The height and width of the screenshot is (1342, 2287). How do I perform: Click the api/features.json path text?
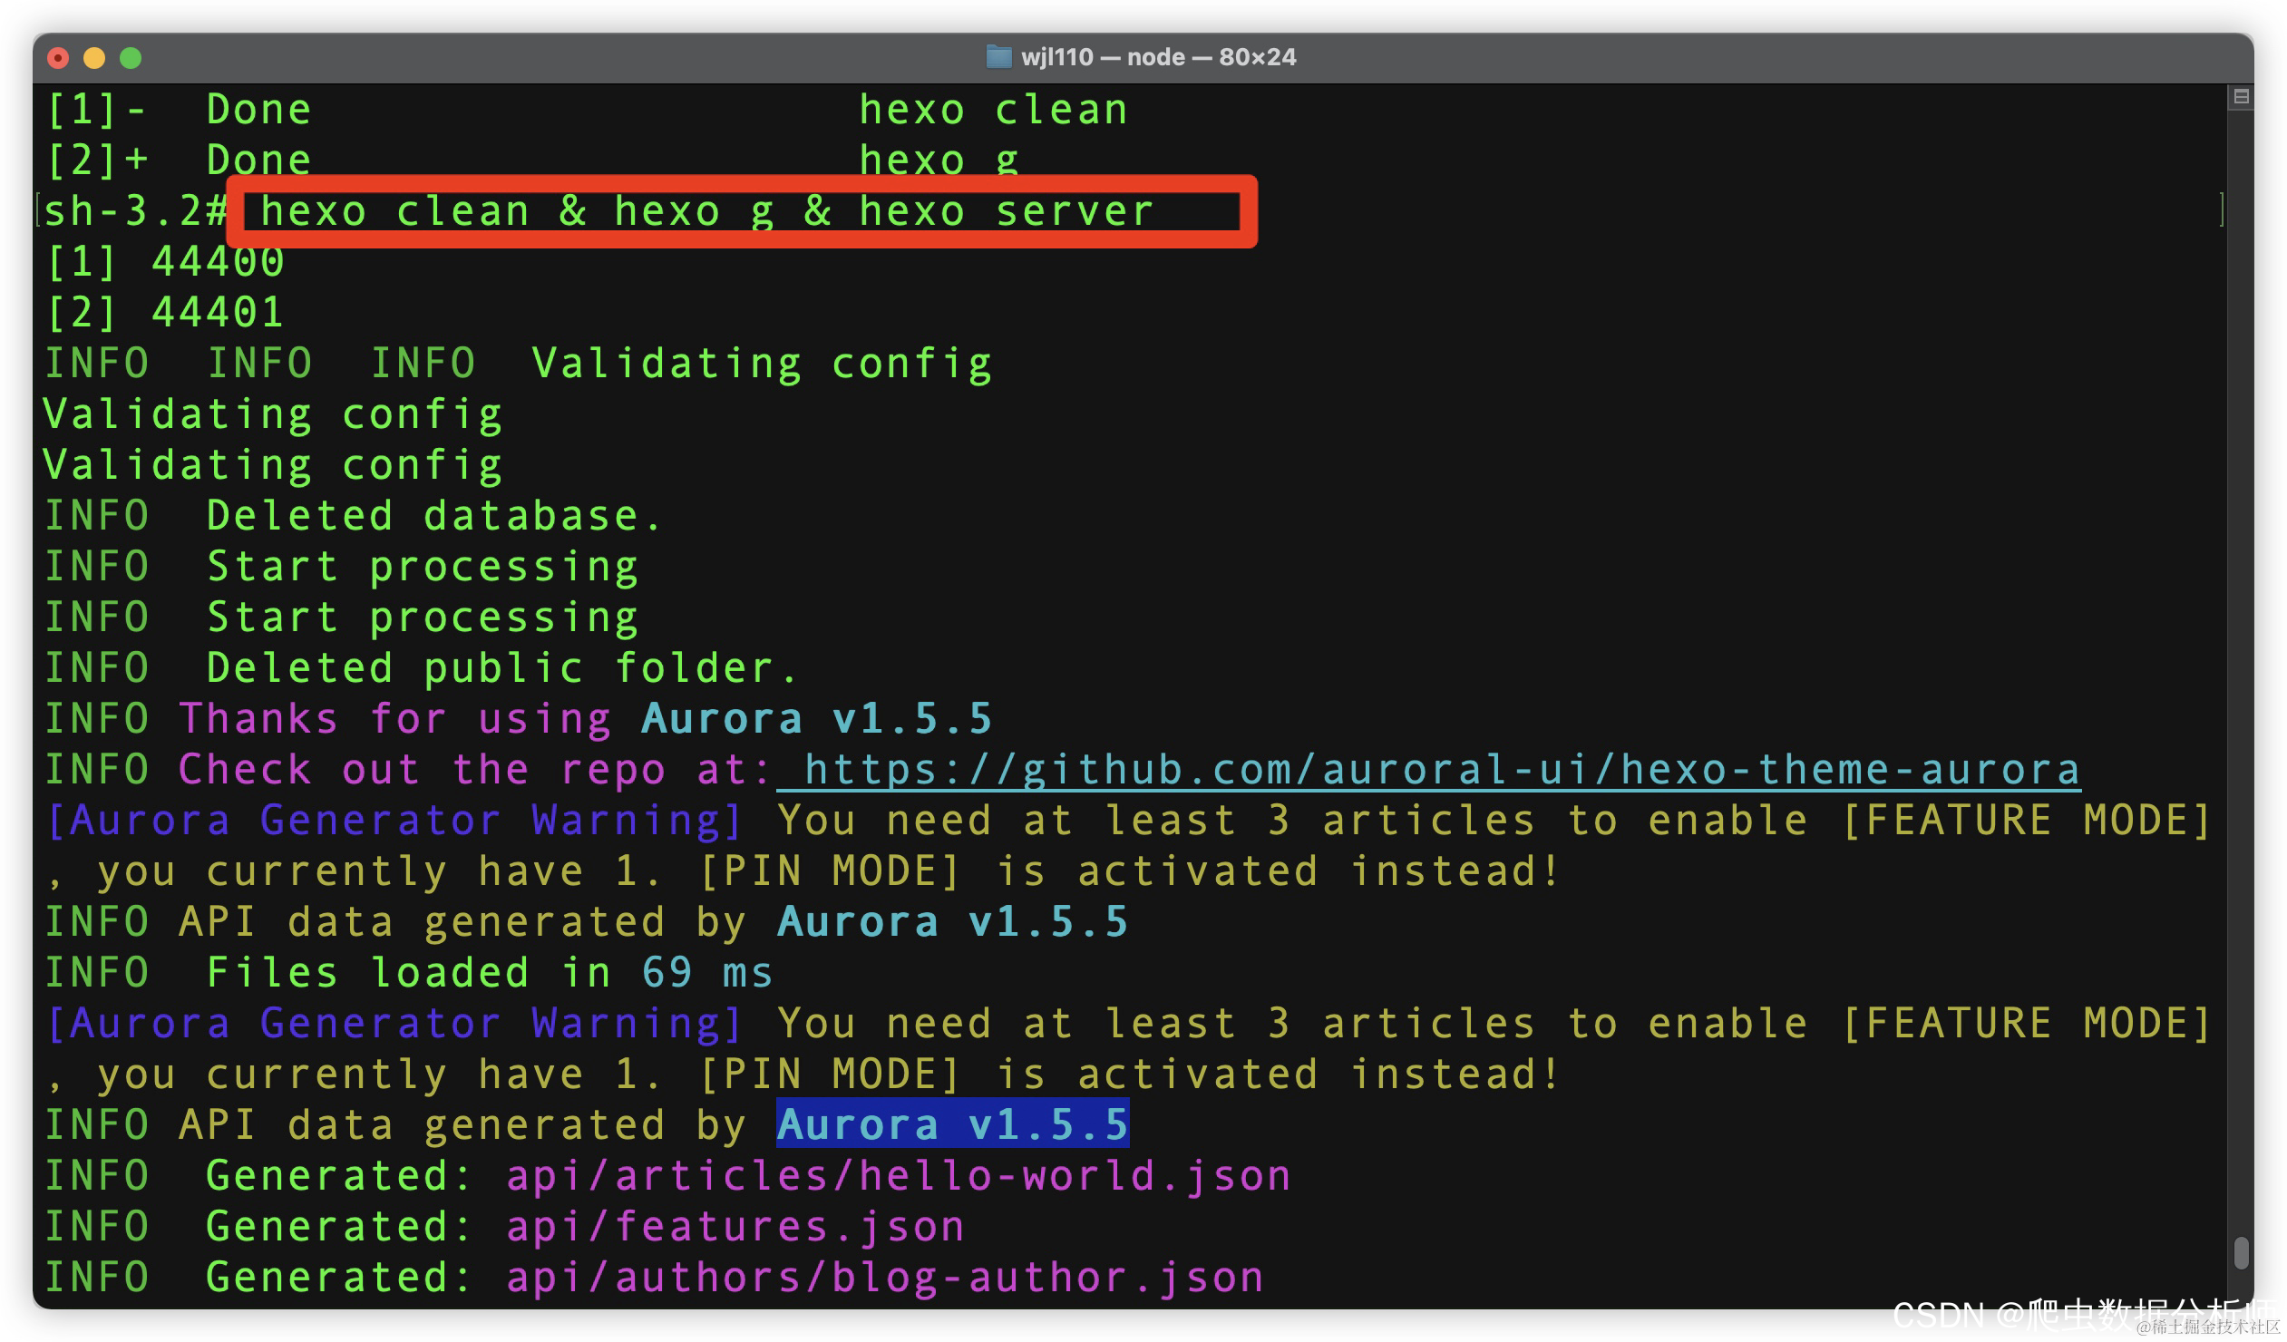[735, 1227]
